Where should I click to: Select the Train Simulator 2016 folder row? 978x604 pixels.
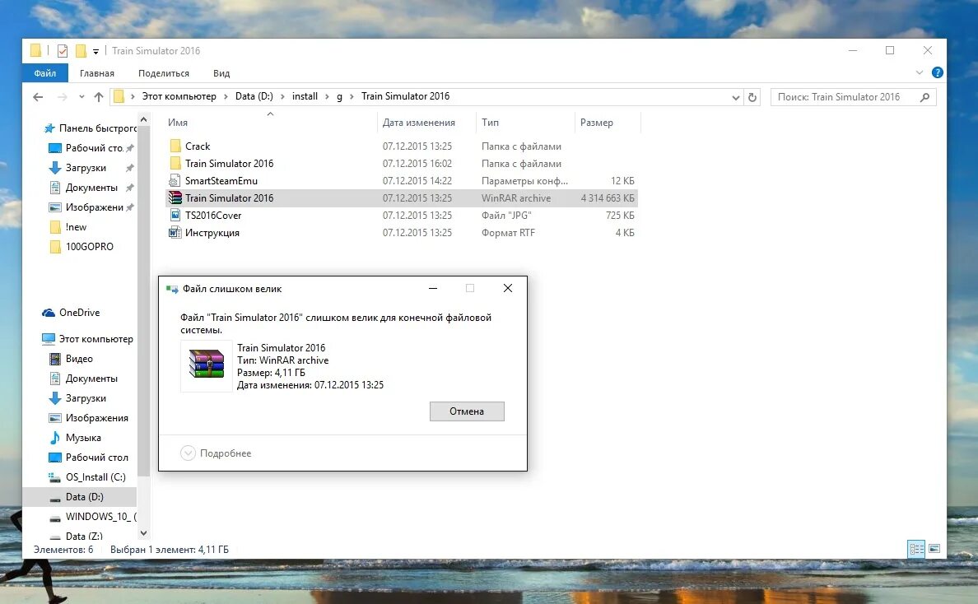(x=402, y=163)
